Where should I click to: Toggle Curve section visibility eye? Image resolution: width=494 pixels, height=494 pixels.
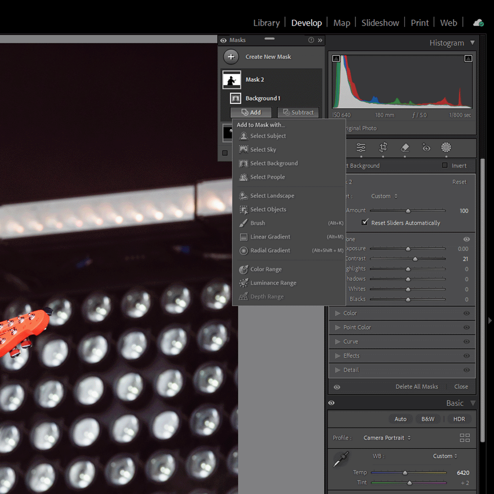(x=467, y=342)
